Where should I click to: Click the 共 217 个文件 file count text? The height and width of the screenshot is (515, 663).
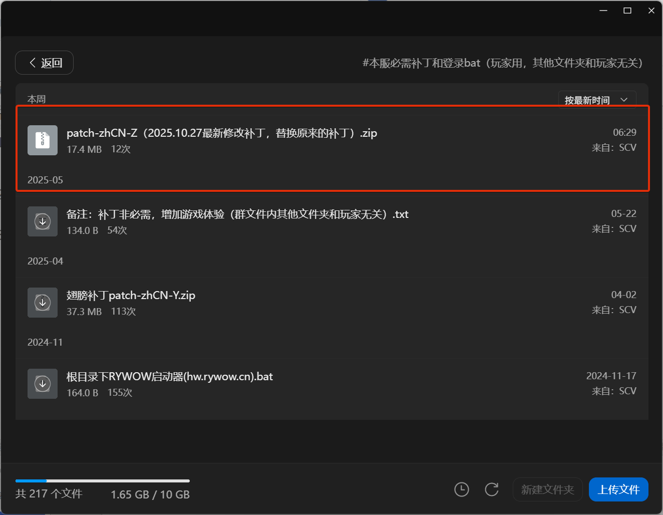(49, 494)
